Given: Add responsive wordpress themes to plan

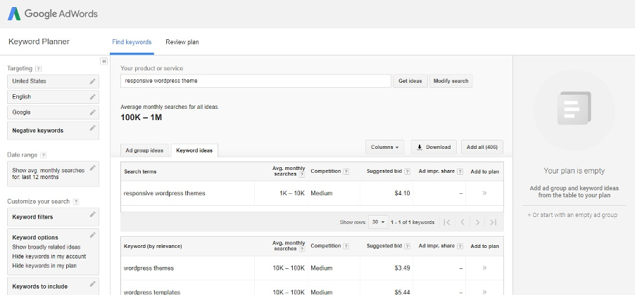Looking at the screenshot, I should (484, 193).
